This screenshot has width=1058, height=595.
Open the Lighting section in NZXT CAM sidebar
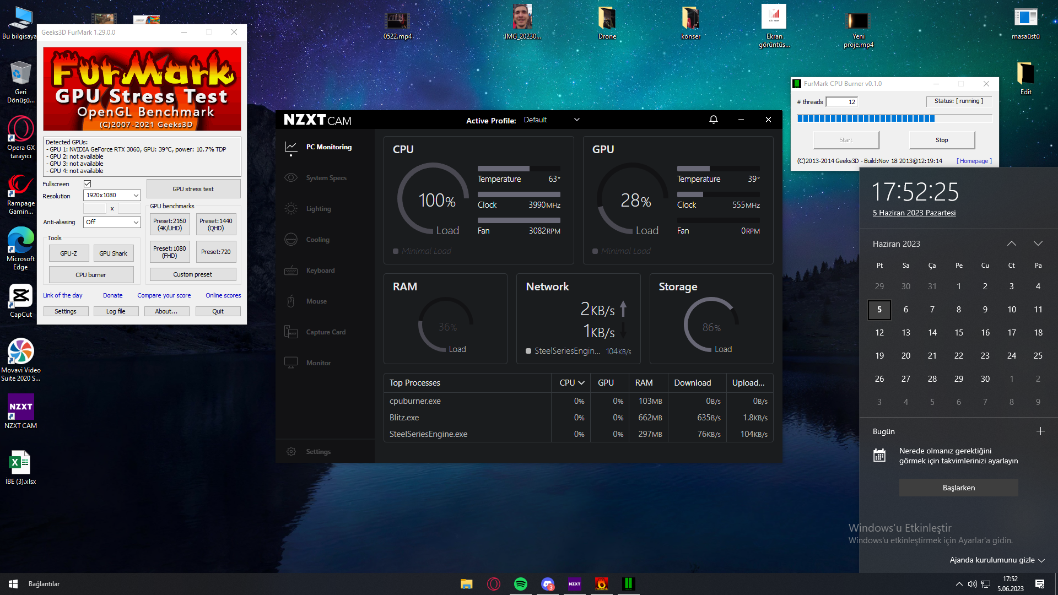[318, 209]
